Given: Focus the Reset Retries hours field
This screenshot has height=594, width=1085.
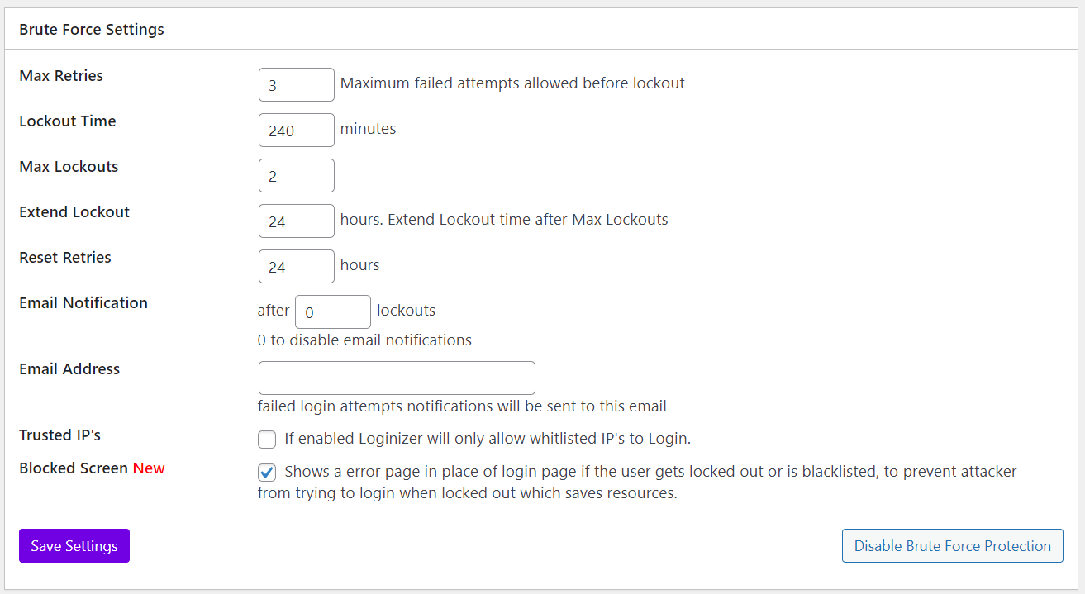Looking at the screenshot, I should [x=296, y=266].
